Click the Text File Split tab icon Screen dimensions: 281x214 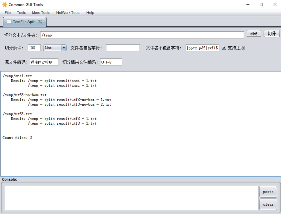click(x=9, y=22)
